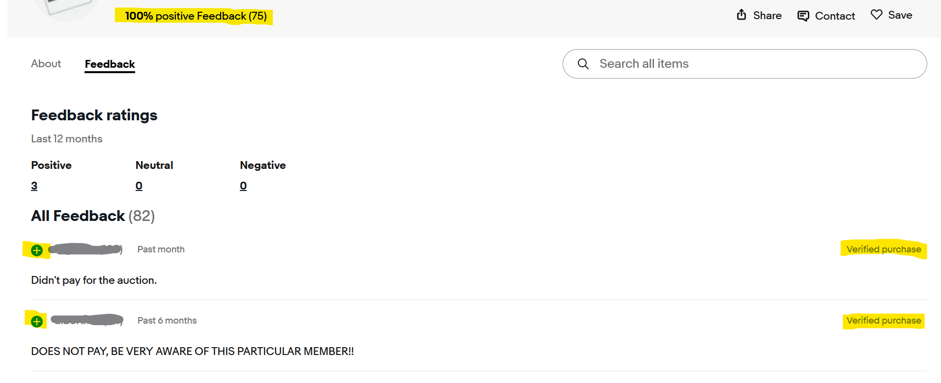Click green plus icon on Past month feedback
The height and width of the screenshot is (383, 941).
(x=37, y=250)
